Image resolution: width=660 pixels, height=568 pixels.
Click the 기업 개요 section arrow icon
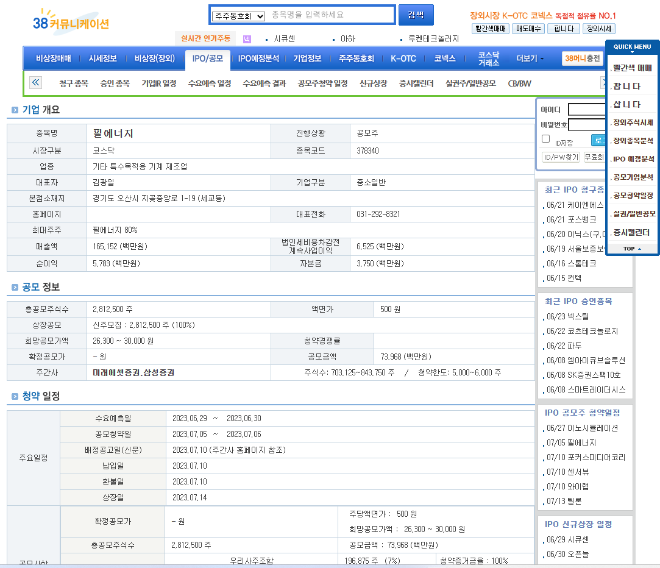coord(15,110)
